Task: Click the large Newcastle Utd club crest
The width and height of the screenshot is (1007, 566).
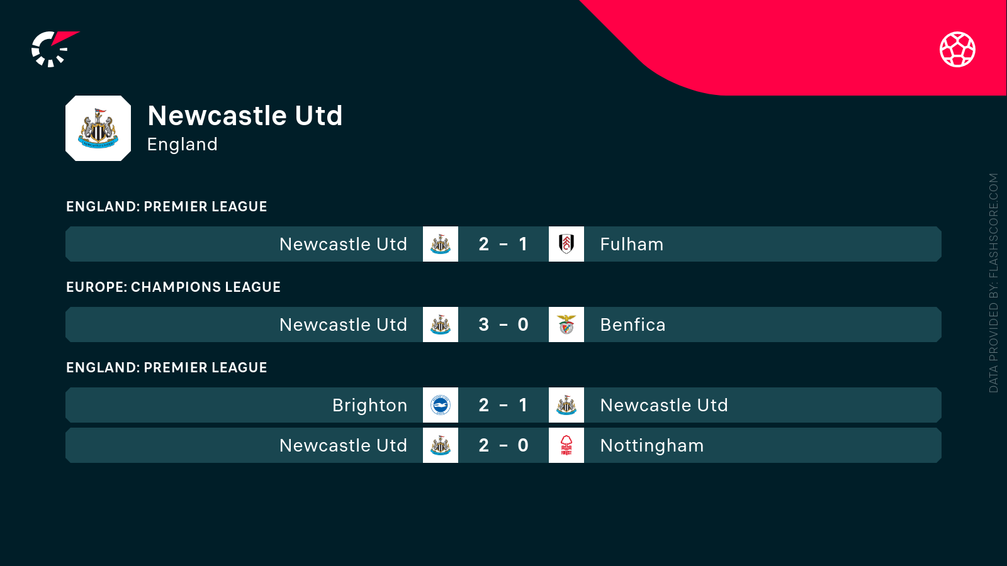Action: 98,128
